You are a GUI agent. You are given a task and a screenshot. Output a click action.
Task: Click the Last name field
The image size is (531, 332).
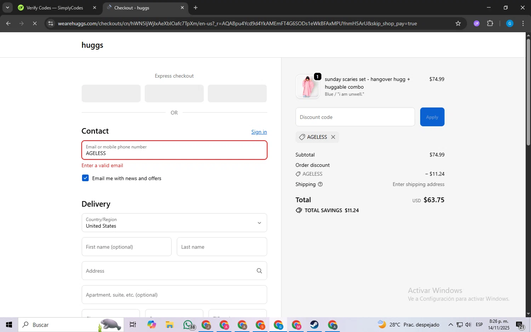point(222,247)
